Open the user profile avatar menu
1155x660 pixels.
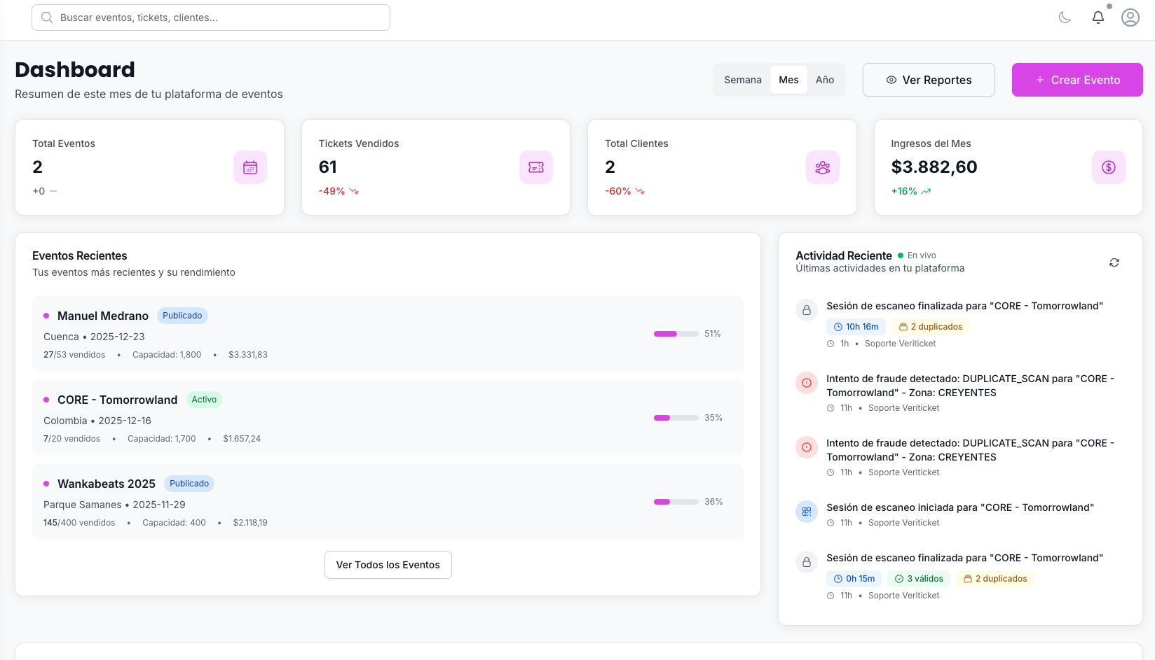click(x=1130, y=17)
